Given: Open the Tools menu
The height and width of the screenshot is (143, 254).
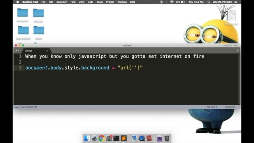Looking at the screenshot, I should click(100, 2).
